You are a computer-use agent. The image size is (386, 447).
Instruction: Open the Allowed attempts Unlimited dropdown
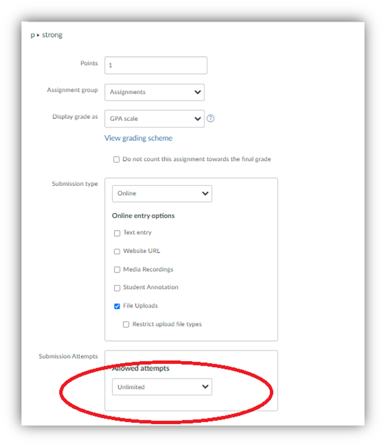point(162,387)
